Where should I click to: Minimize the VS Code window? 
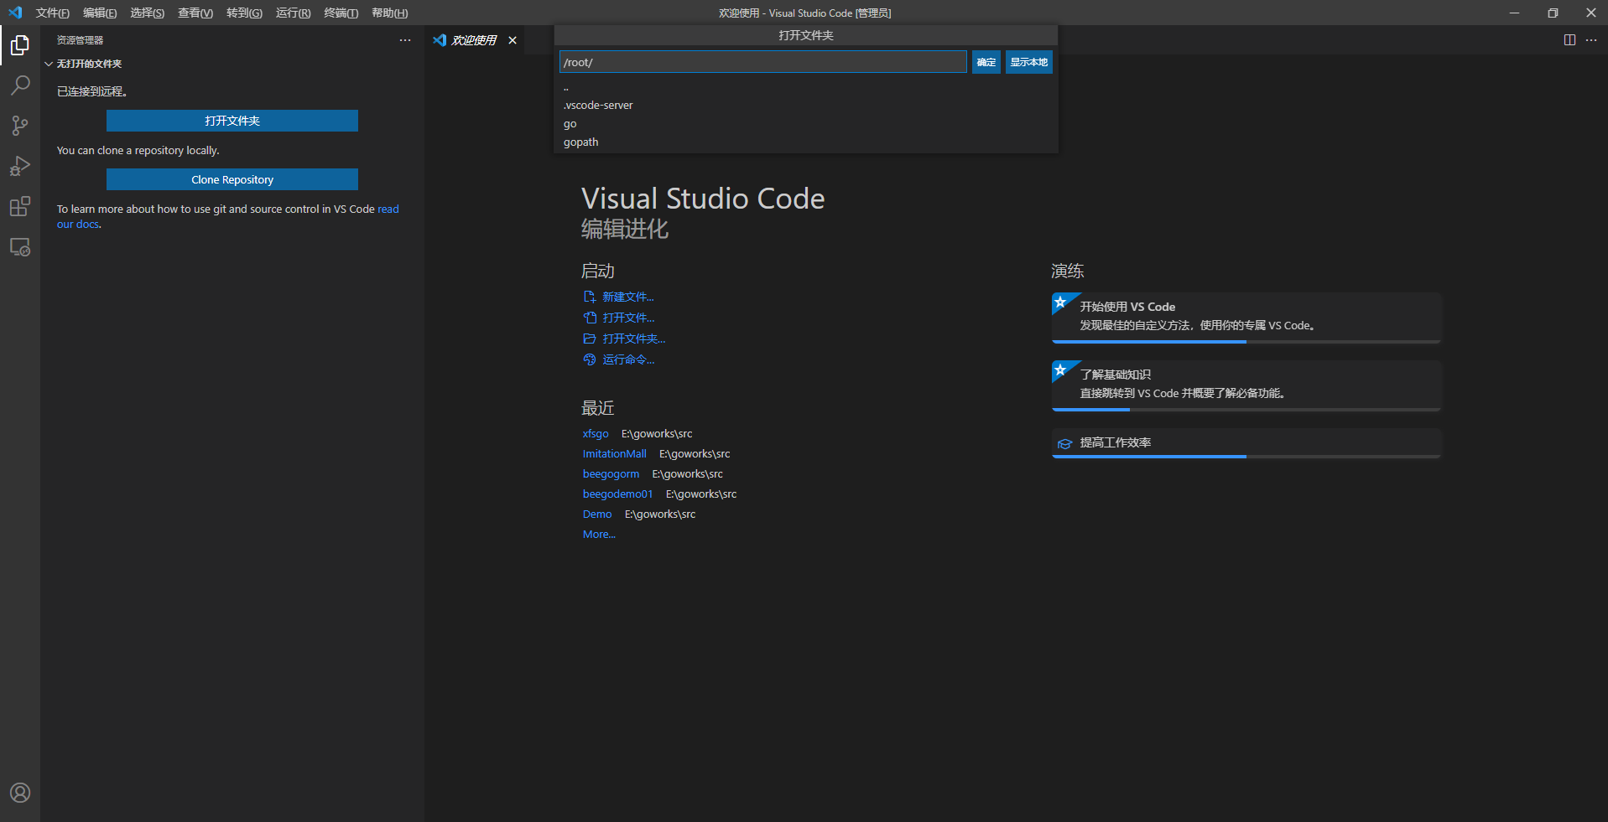coord(1514,13)
